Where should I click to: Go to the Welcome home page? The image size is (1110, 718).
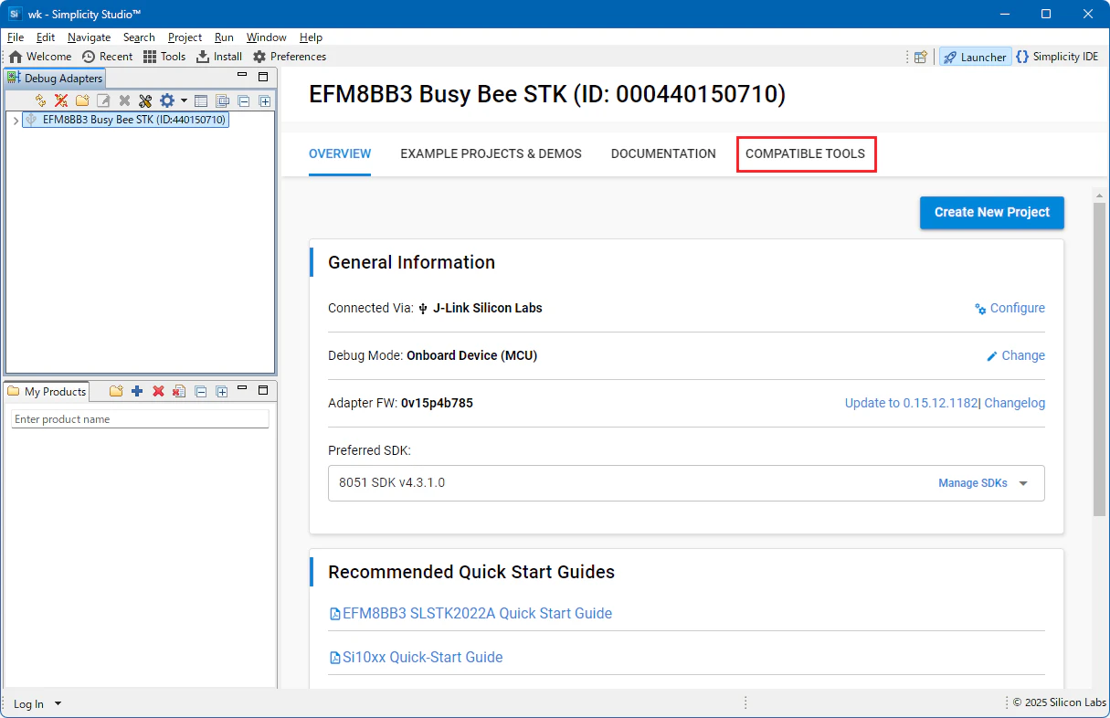point(40,57)
